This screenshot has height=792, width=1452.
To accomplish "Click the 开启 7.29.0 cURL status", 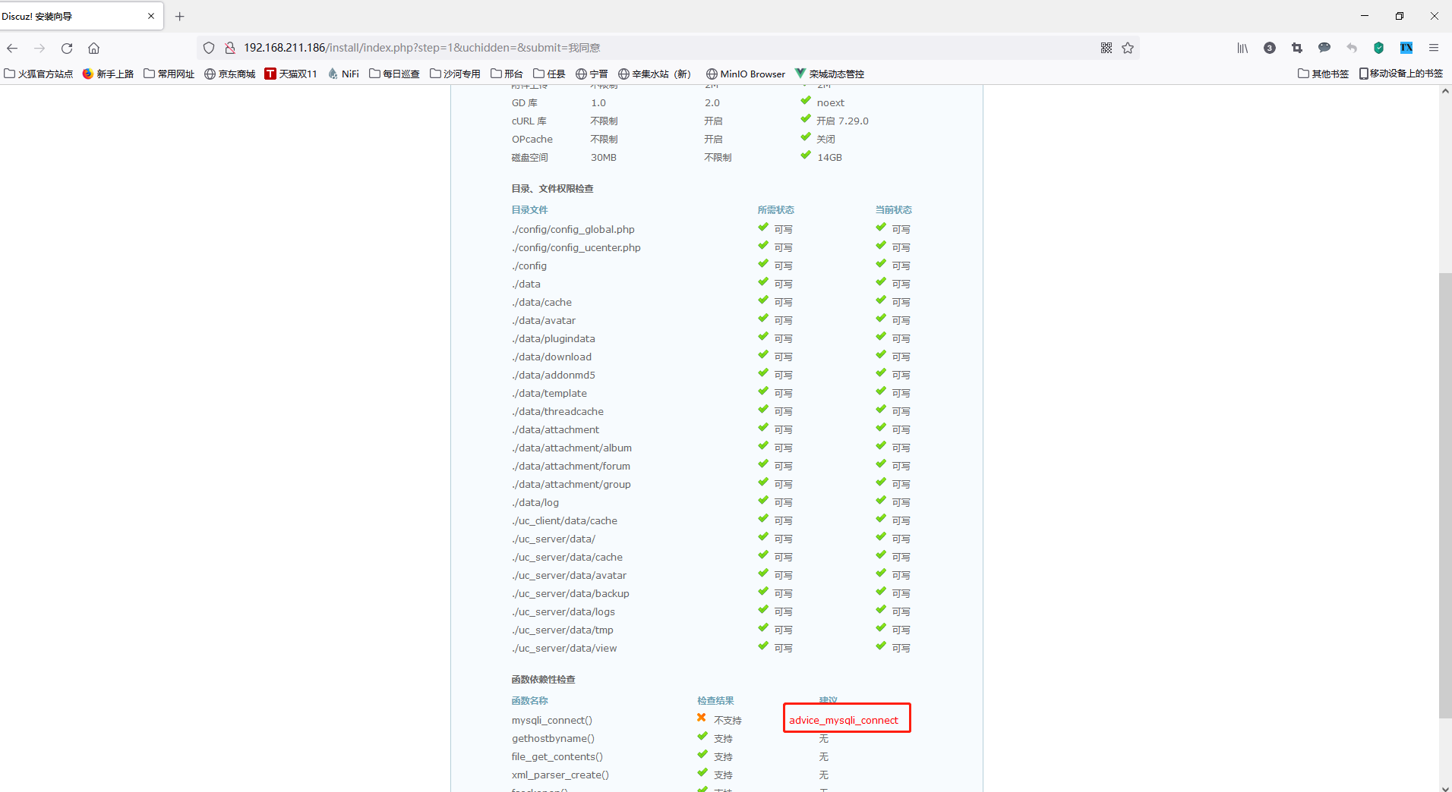I will (x=842, y=121).
